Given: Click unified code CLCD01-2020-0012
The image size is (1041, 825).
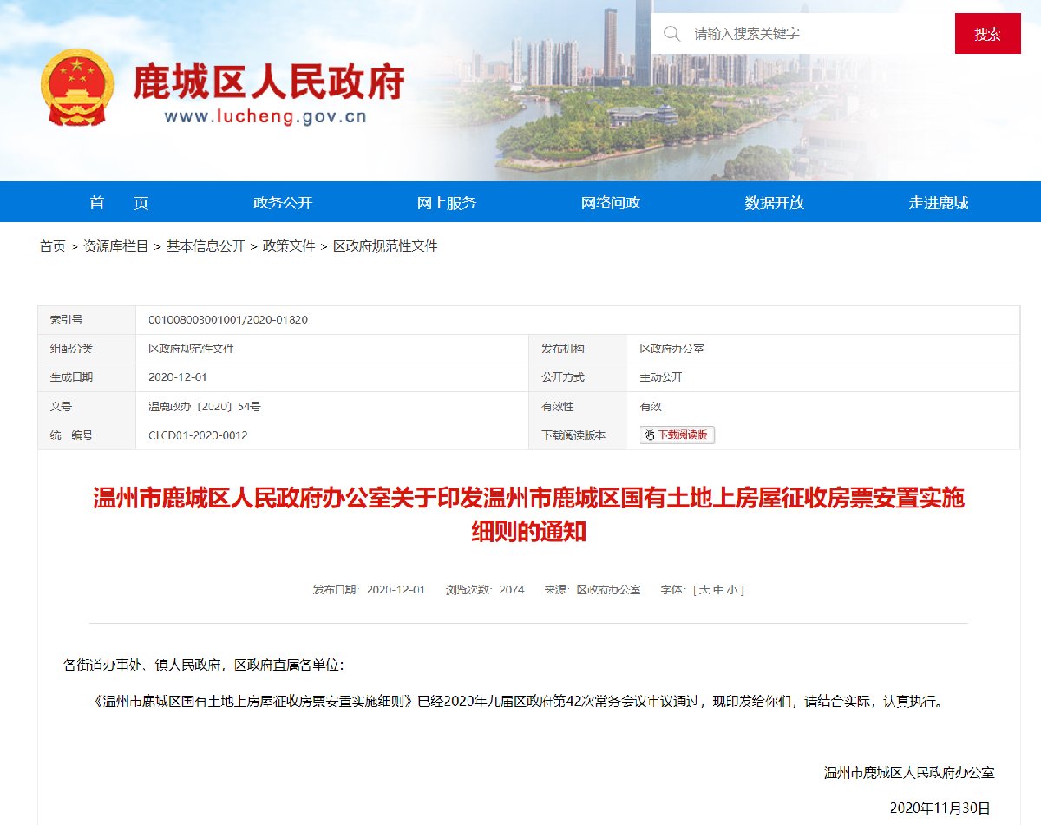Looking at the screenshot, I should pos(198,435).
